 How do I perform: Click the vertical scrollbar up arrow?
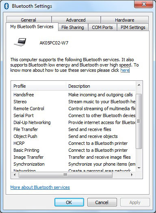point(139,85)
